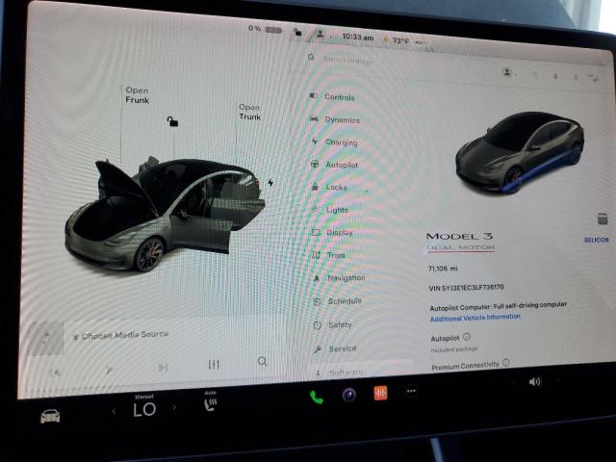Raise temperature with the right arrow
This screenshot has height=462, width=616.
point(174,407)
